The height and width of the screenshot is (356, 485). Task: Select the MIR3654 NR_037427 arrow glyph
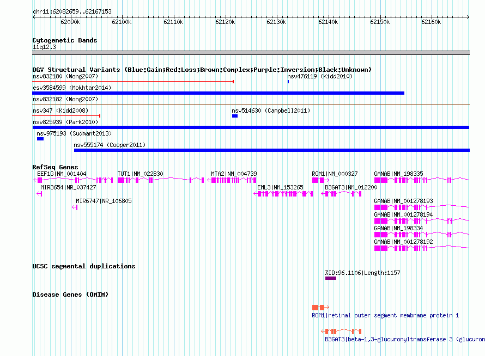point(39,194)
